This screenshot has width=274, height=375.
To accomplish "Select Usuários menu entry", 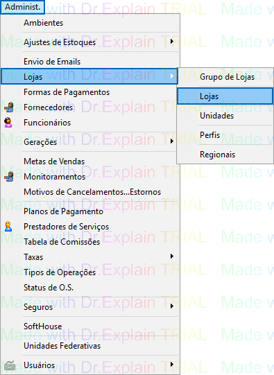I will 89,365.
